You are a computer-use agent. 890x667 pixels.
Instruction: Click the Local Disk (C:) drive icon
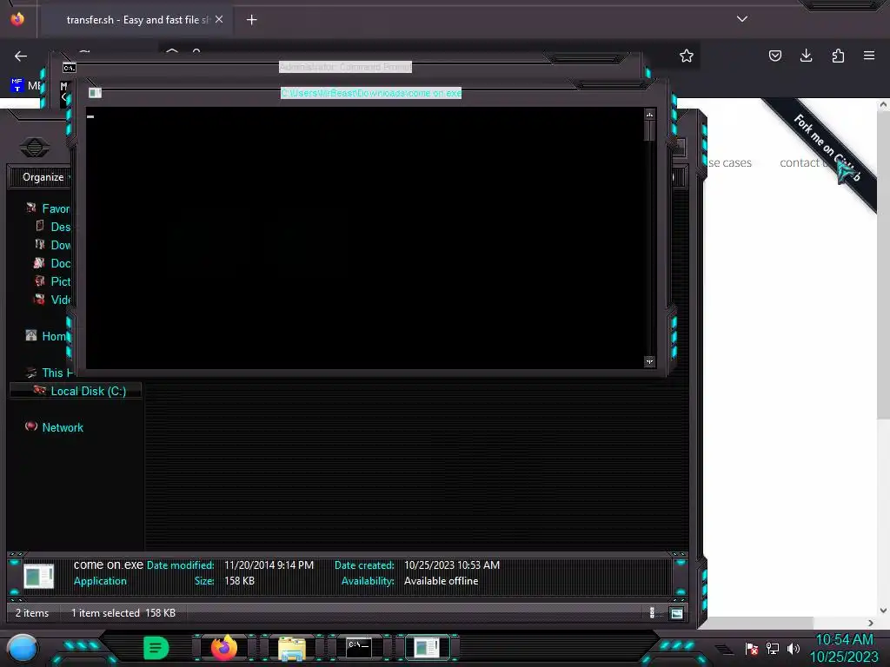point(39,390)
